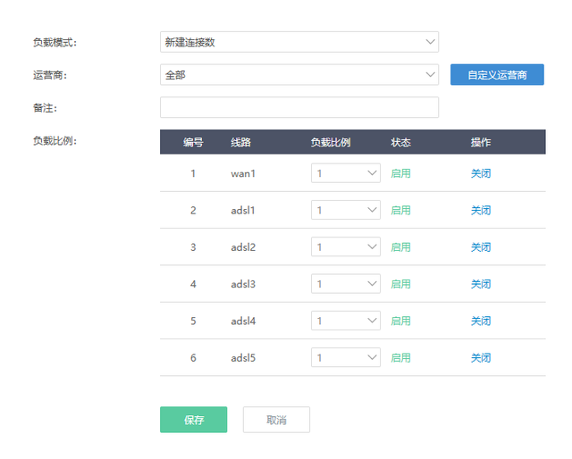Click 关闭 link for adsl4
The width and height of the screenshot is (572, 459).
(x=481, y=321)
